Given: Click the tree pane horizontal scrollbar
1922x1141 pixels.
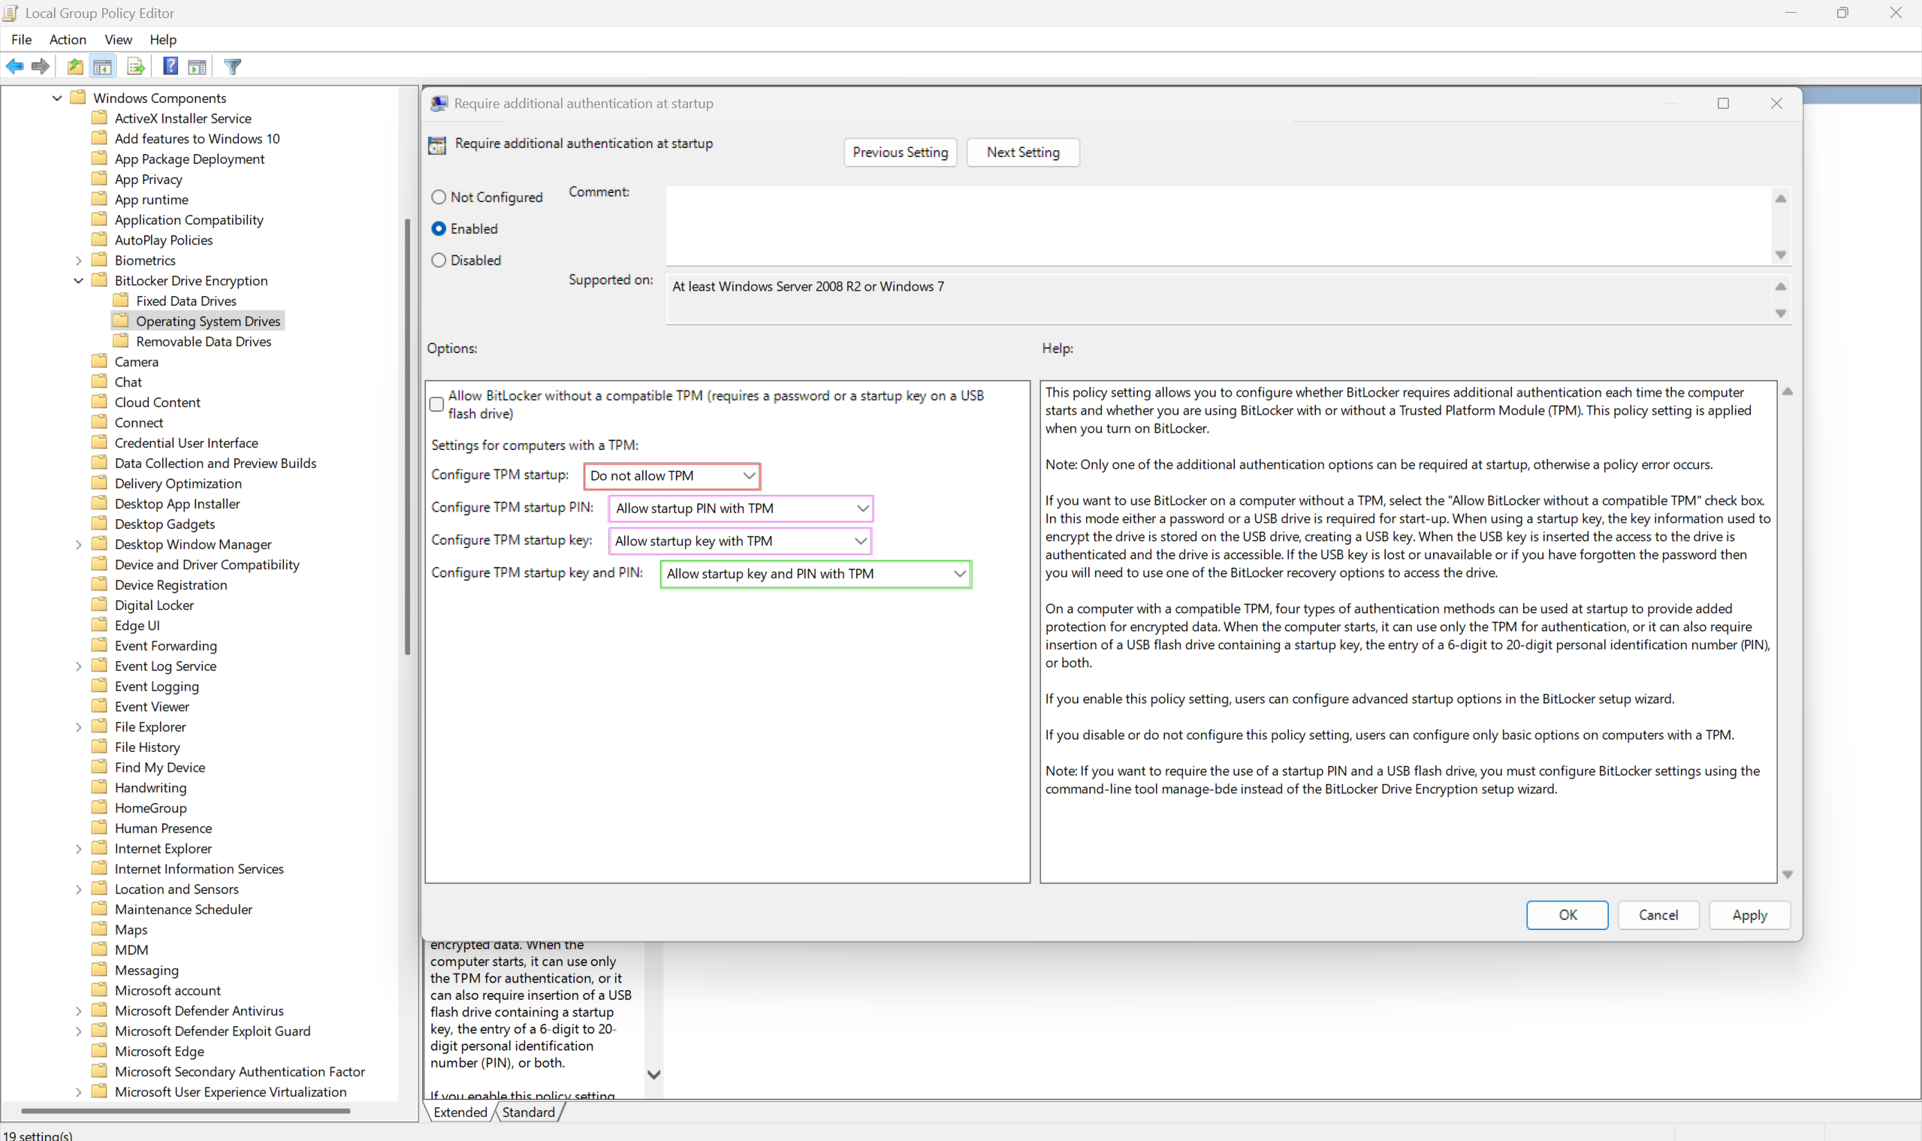Looking at the screenshot, I should click(185, 1110).
